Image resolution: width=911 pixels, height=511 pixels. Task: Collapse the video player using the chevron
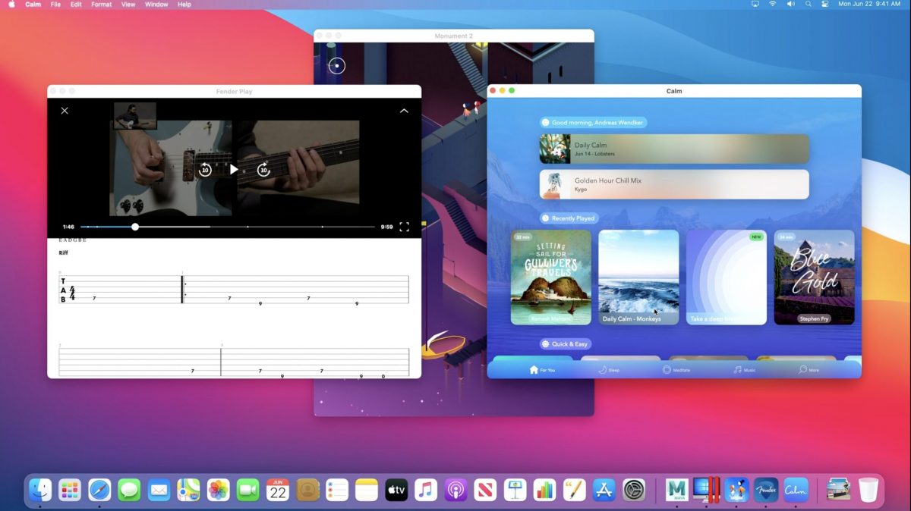[x=404, y=111]
